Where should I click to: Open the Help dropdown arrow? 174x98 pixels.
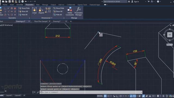point(160,2)
